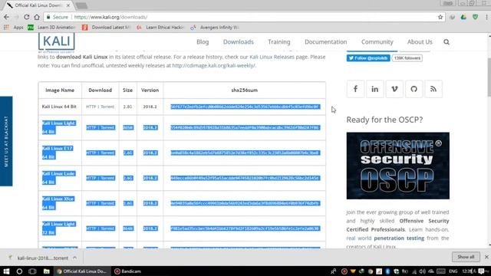
Task: Select the Official Kali Linux Downloads tab
Action: [37, 5]
